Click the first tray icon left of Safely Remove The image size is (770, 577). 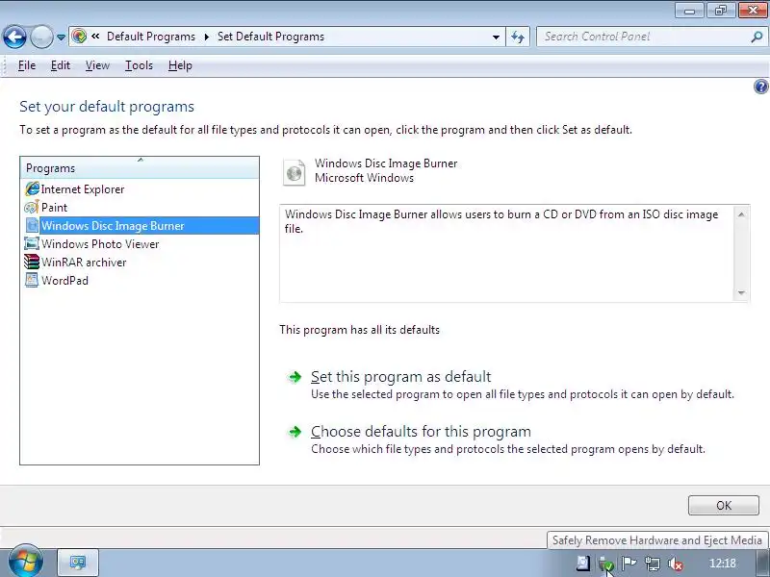(x=583, y=564)
